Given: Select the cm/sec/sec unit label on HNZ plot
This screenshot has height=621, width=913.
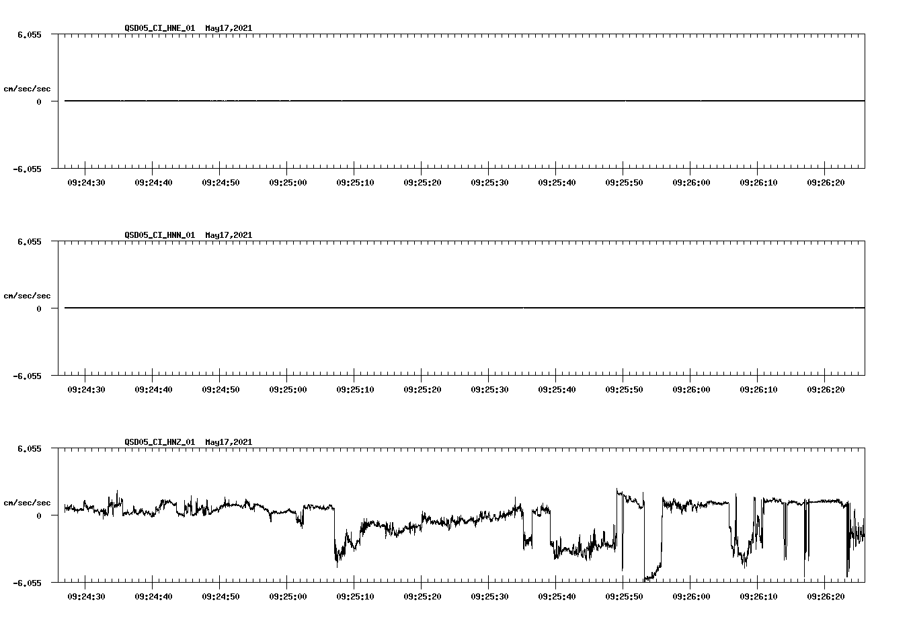Looking at the screenshot, I should point(28,502).
